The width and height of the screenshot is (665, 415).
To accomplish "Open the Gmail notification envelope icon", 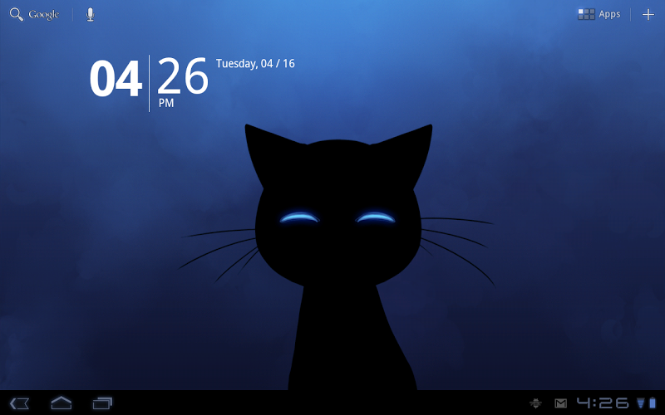I will coord(560,403).
